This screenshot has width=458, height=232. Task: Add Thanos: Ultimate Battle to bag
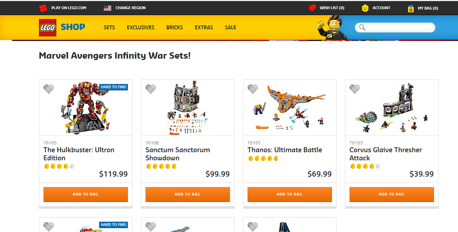(289, 194)
